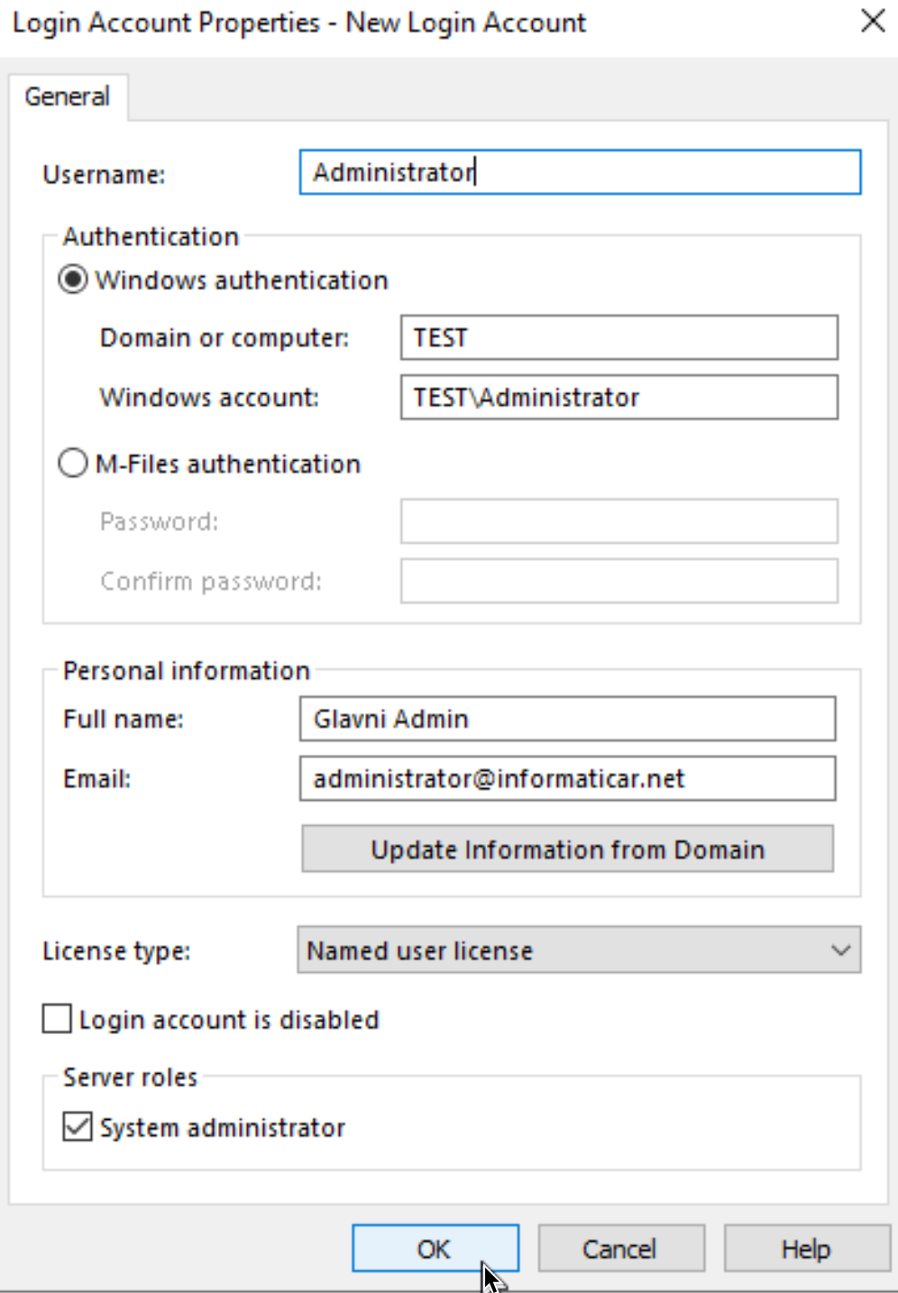Viewport: 898px width, 1293px height.
Task: Click into the Username text field
Action: (580, 172)
